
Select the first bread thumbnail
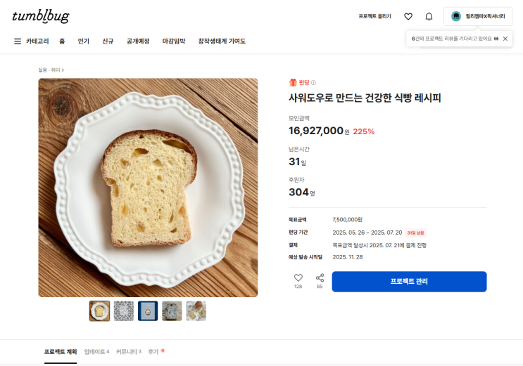99,311
